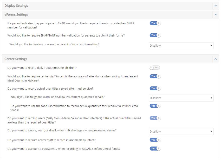This screenshot has height=161, width=221.
Task: Collapse eForms Settings using its chevron
Action: tap(215, 15)
